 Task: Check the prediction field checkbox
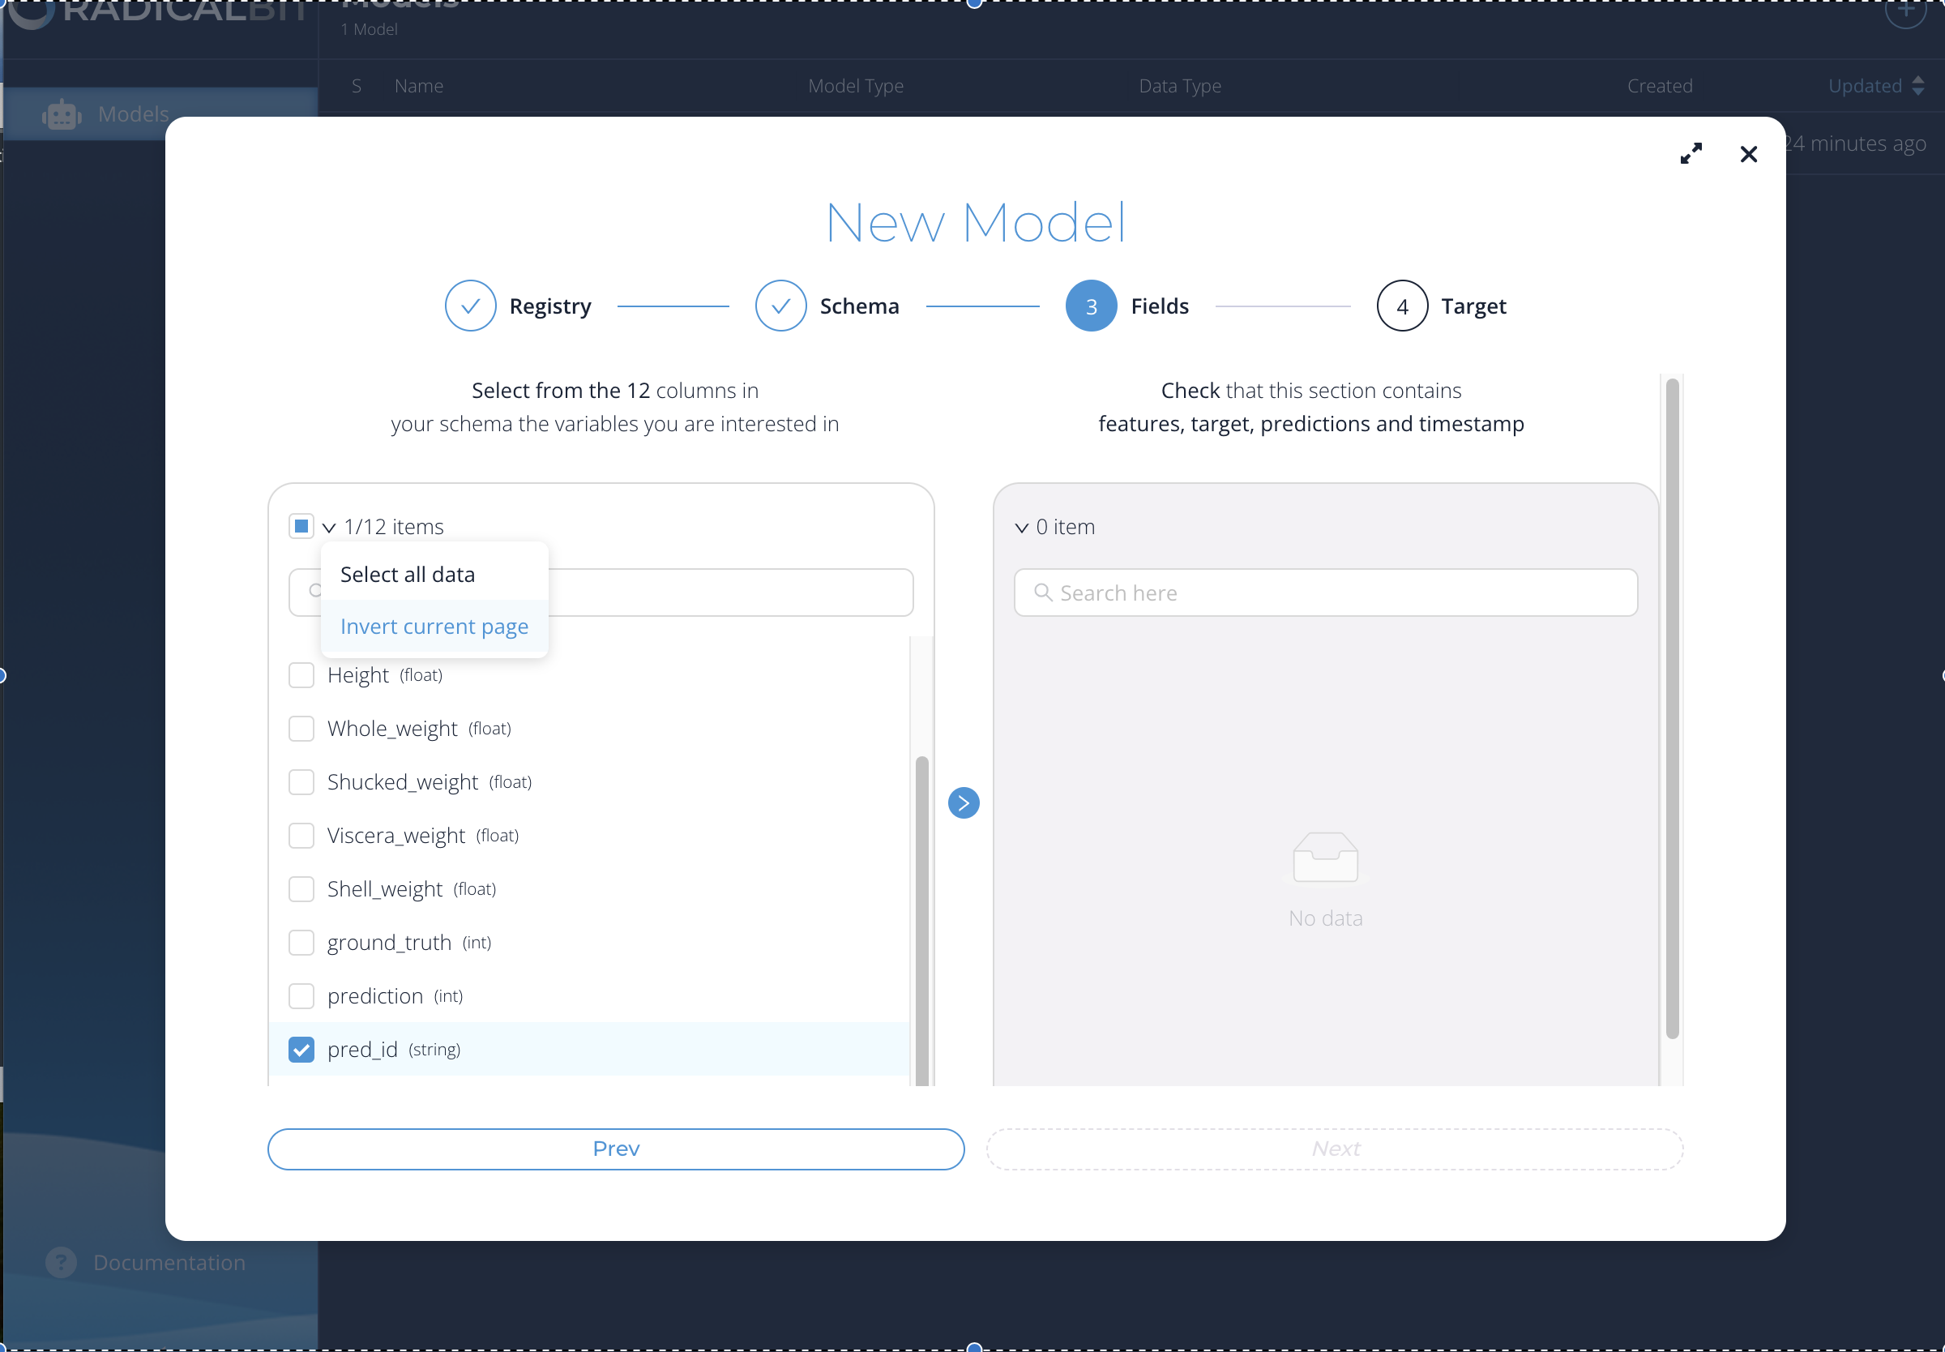(301, 995)
